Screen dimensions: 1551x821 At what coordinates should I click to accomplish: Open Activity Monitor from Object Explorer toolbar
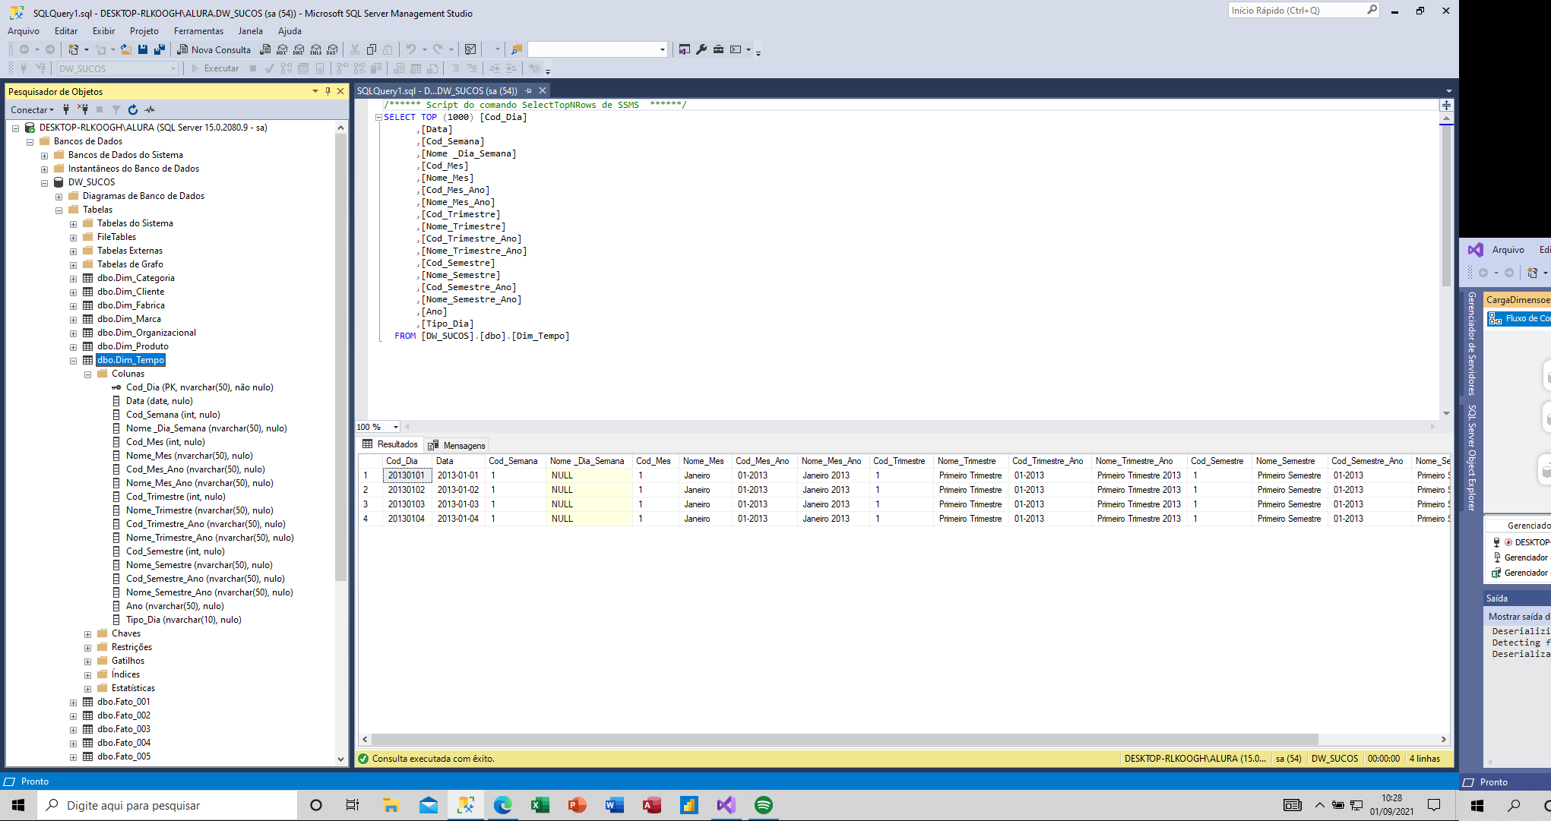tap(150, 109)
